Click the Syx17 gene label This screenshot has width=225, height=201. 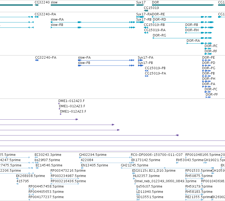point(141,2)
